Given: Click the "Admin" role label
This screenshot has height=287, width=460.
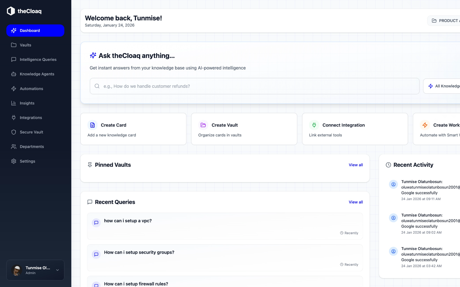Looking at the screenshot, I should click(x=30, y=273).
